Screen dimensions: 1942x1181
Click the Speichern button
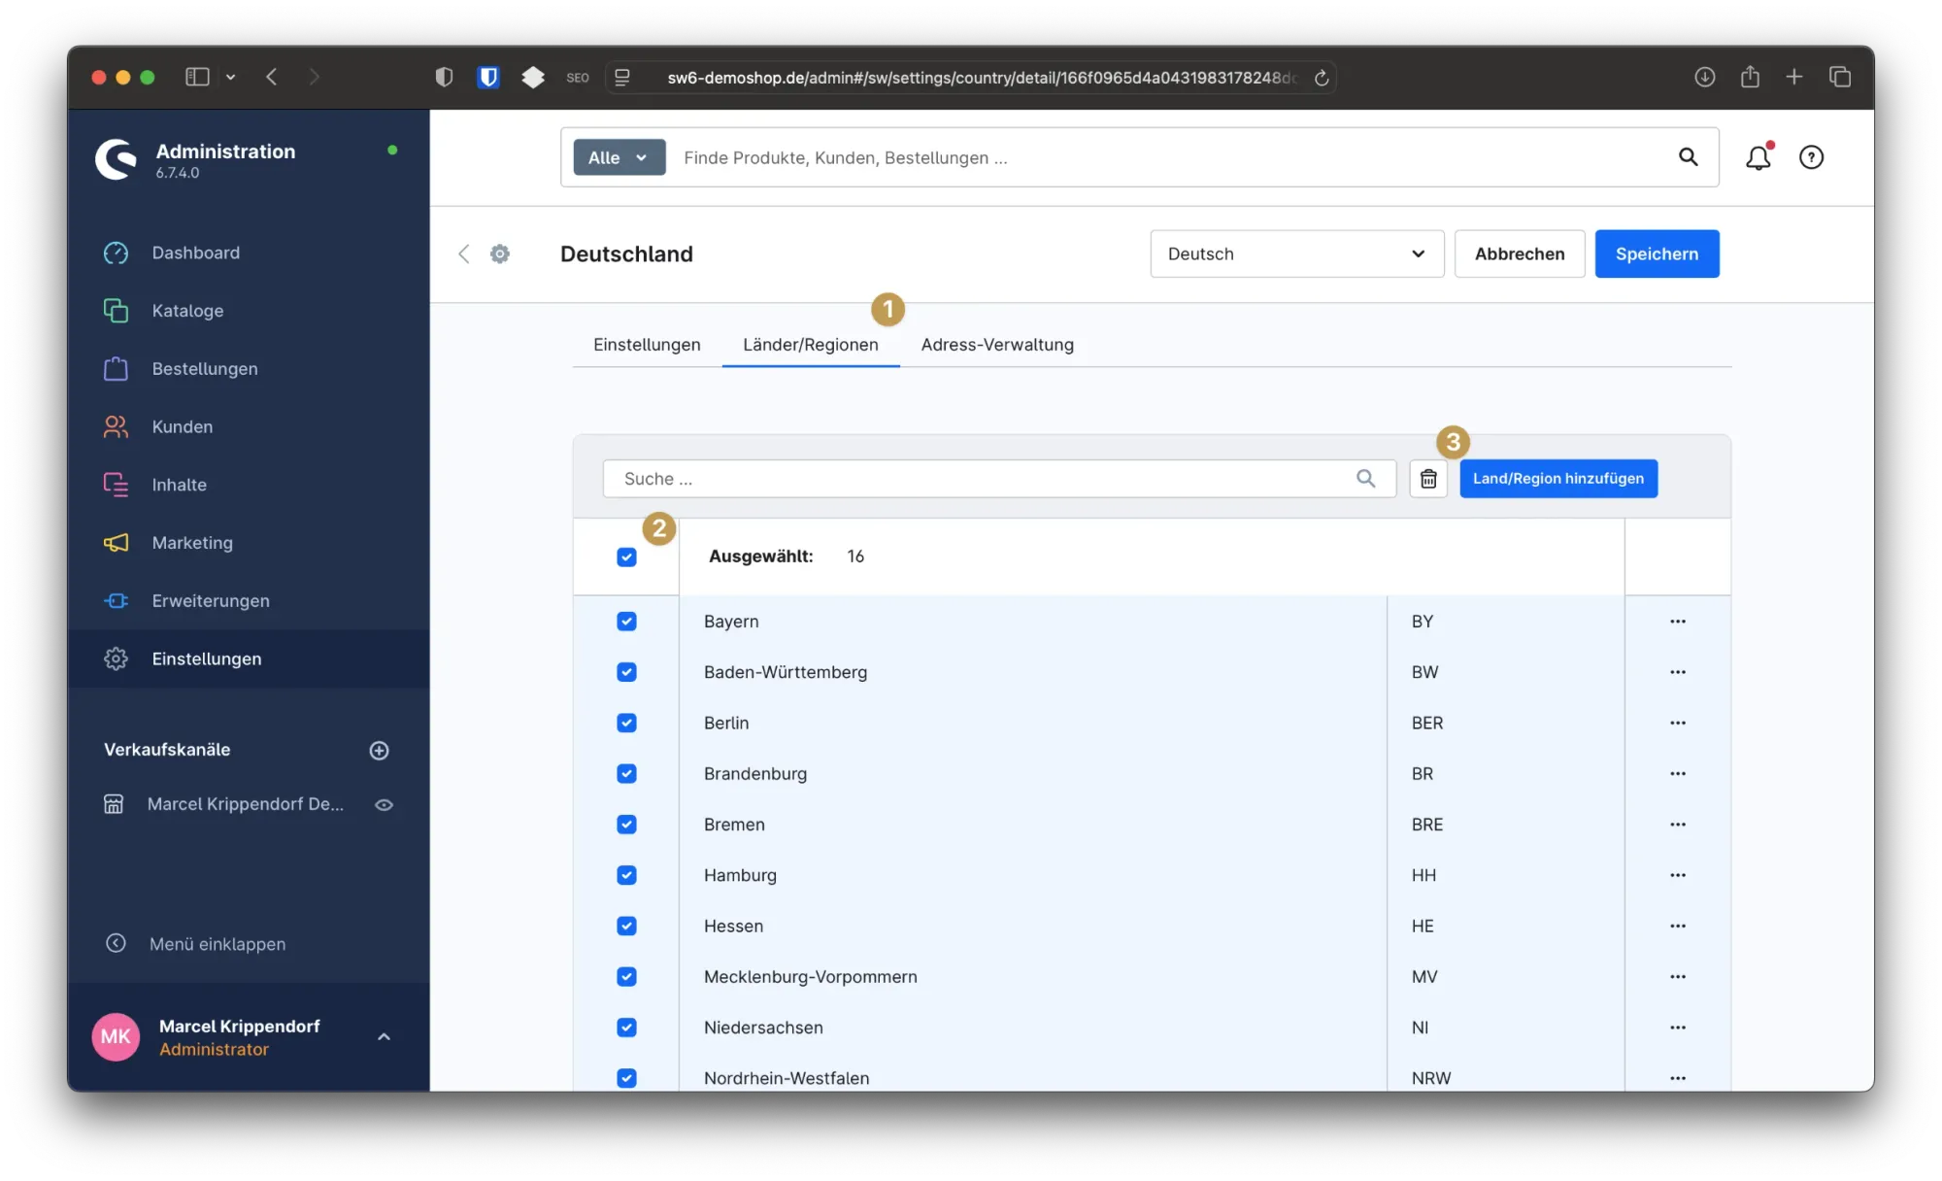pyautogui.click(x=1657, y=253)
